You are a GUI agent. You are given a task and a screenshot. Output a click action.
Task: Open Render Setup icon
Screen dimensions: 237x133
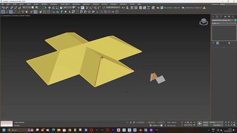click(x=158, y=8)
